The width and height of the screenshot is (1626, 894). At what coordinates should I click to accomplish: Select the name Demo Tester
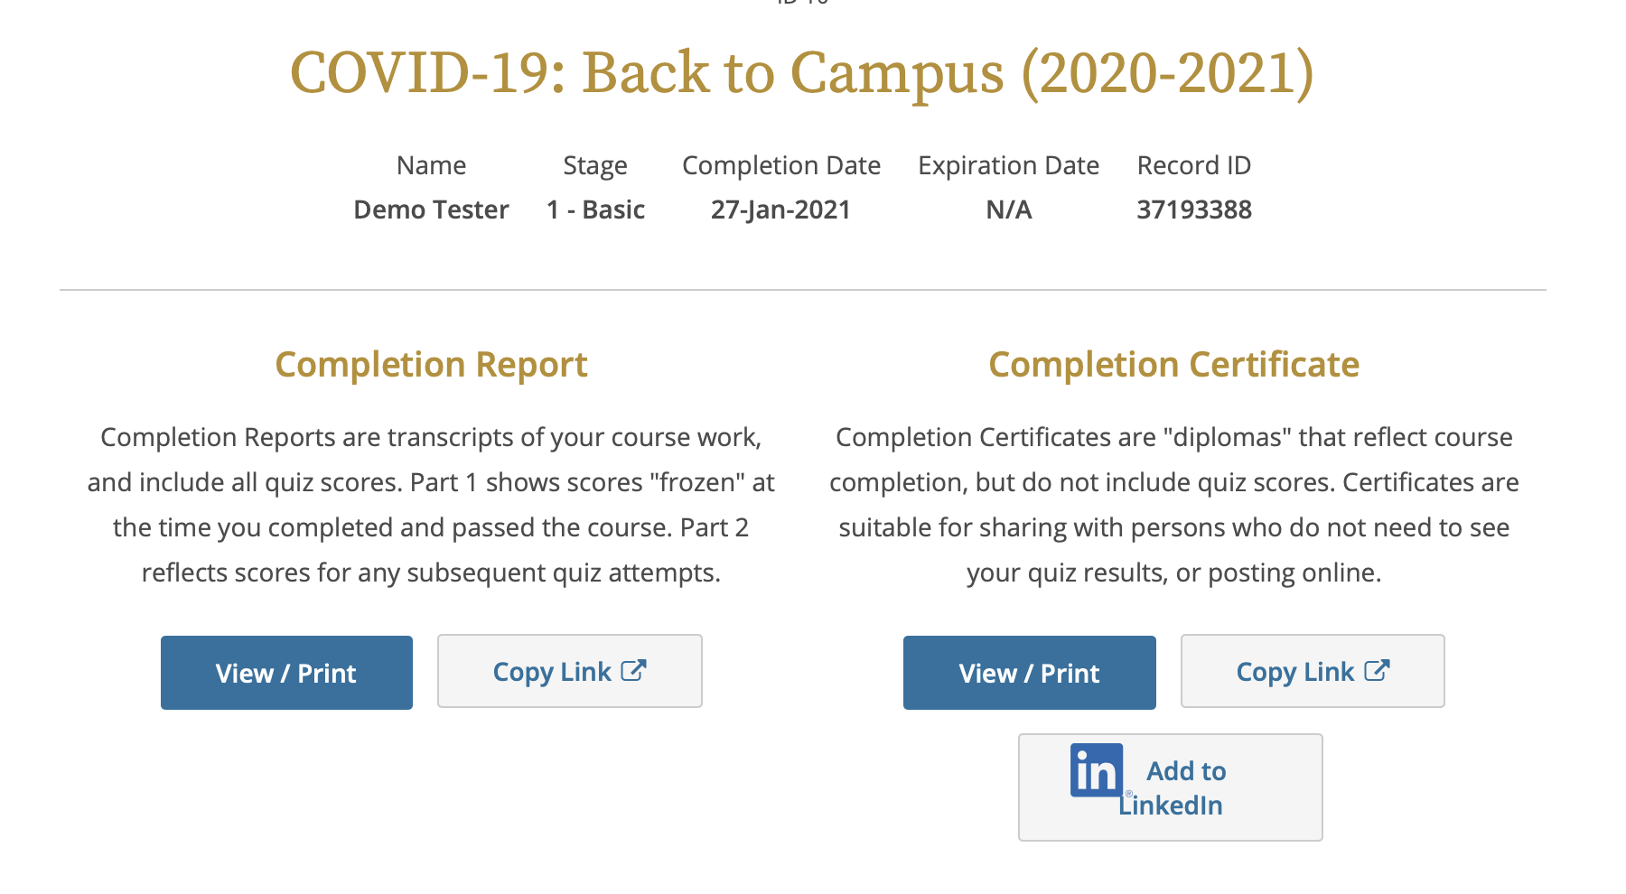(431, 209)
